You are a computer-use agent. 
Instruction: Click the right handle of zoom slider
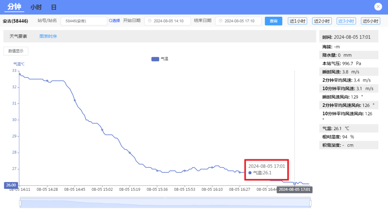[x=310, y=203]
